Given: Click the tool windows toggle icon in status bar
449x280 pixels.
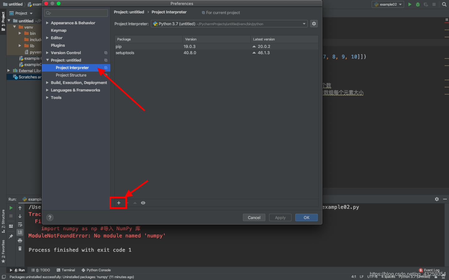Looking at the screenshot, I should tap(3, 277).
